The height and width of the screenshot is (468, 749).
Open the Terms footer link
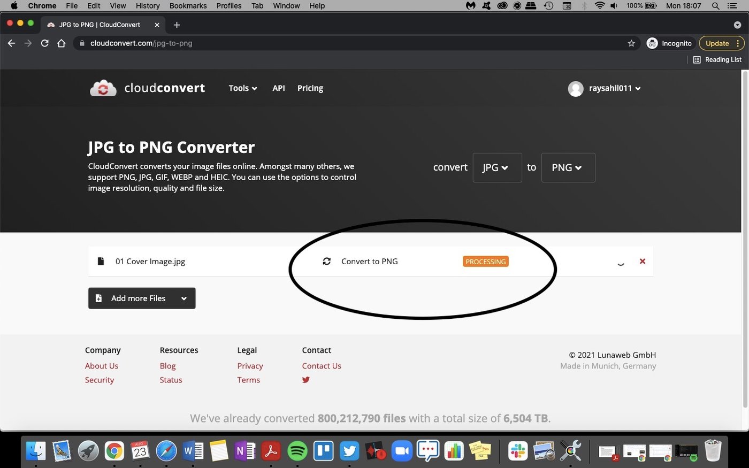248,380
